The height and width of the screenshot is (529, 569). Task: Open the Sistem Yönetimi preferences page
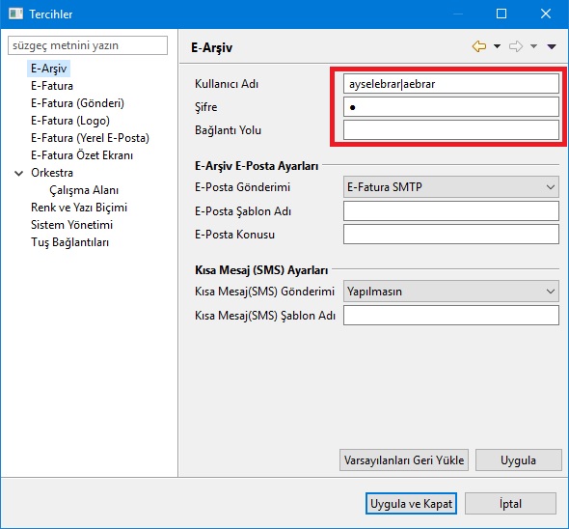pyautogui.click(x=72, y=225)
